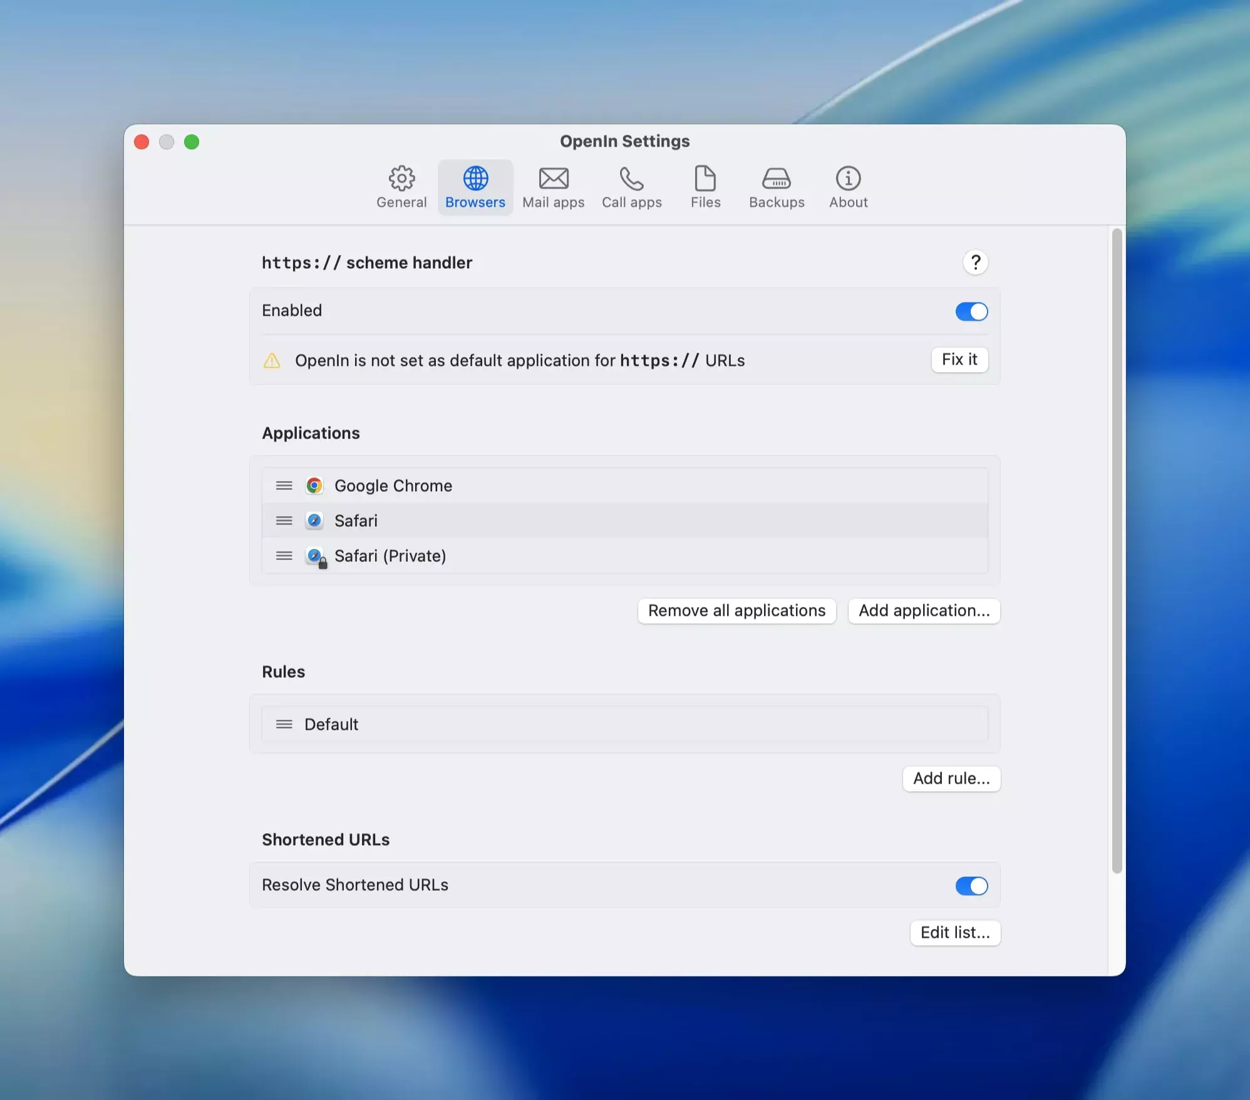
Task: Click the question mark help button
Action: tap(975, 262)
